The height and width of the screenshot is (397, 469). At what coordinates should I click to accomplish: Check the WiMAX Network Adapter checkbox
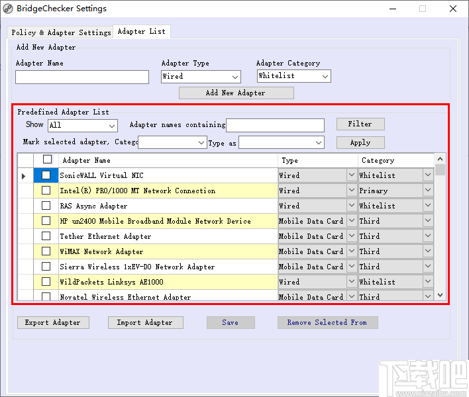tap(46, 251)
